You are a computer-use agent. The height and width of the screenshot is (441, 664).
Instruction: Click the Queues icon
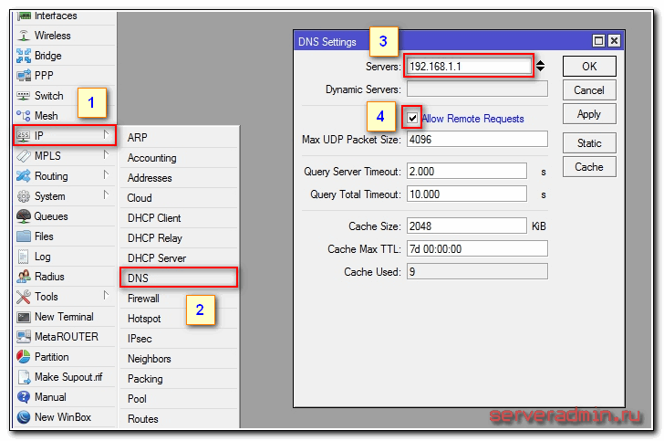tap(24, 216)
